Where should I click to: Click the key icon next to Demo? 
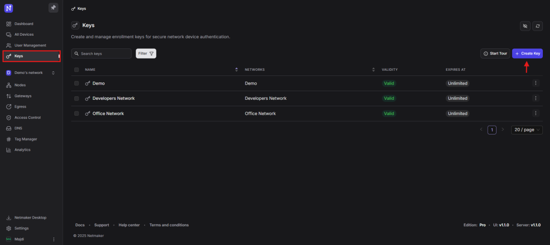click(88, 84)
